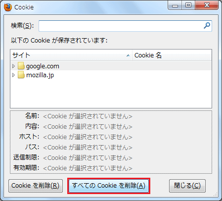The image size is (222, 201).
Task: Click the magnifier search icon
Action: click(207, 26)
